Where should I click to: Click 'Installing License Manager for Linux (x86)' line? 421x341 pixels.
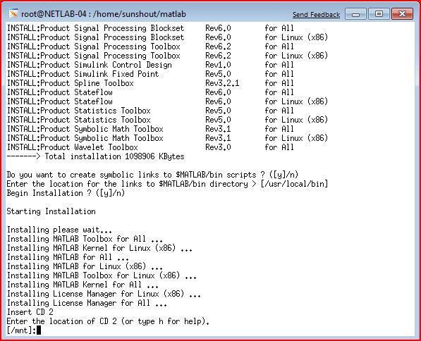(104, 294)
